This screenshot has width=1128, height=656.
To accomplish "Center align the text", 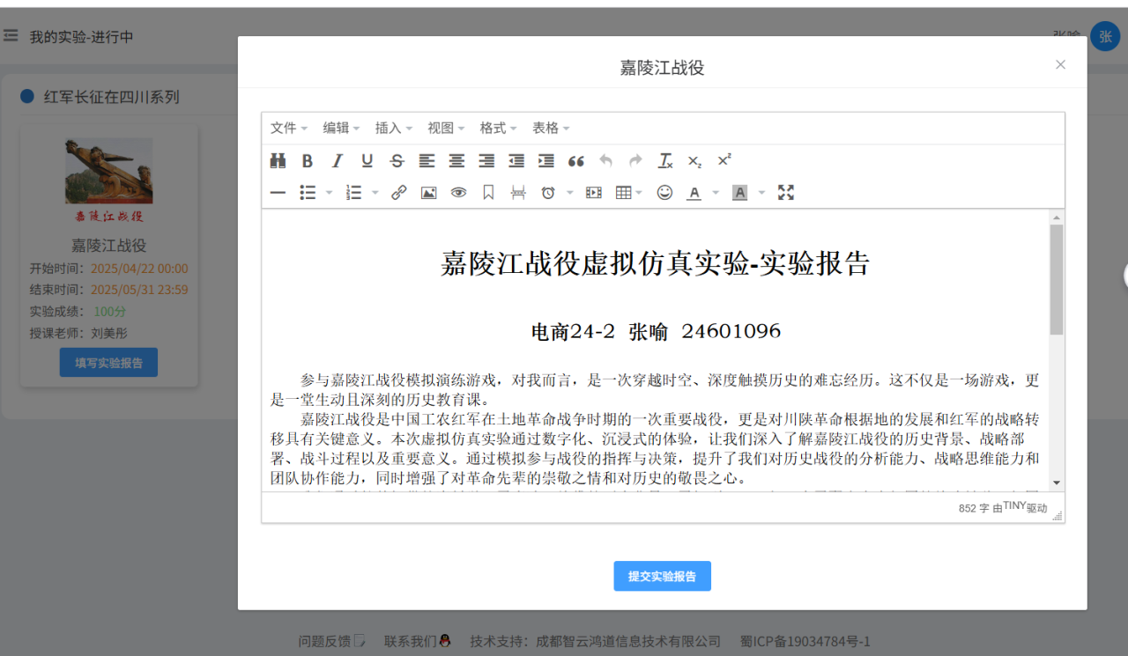I will (456, 161).
